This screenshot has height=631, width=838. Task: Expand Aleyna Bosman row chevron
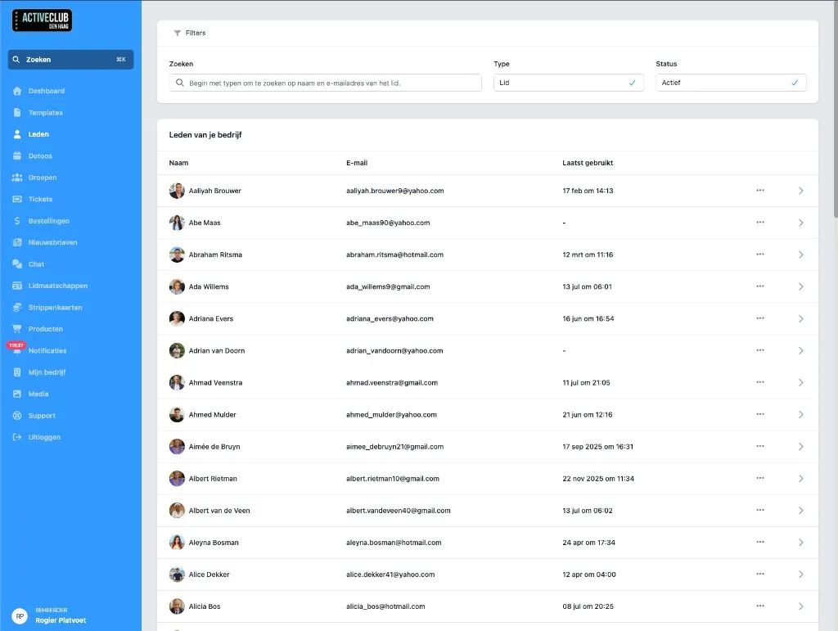pos(800,543)
